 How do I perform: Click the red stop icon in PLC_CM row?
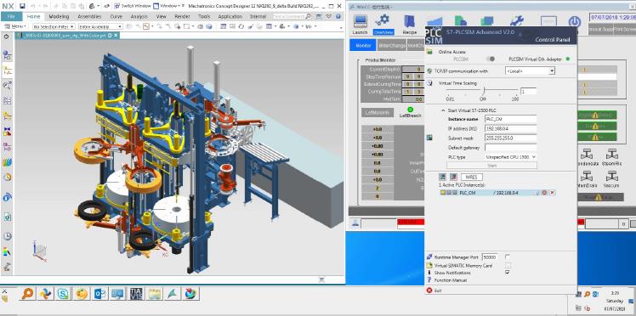(545, 193)
